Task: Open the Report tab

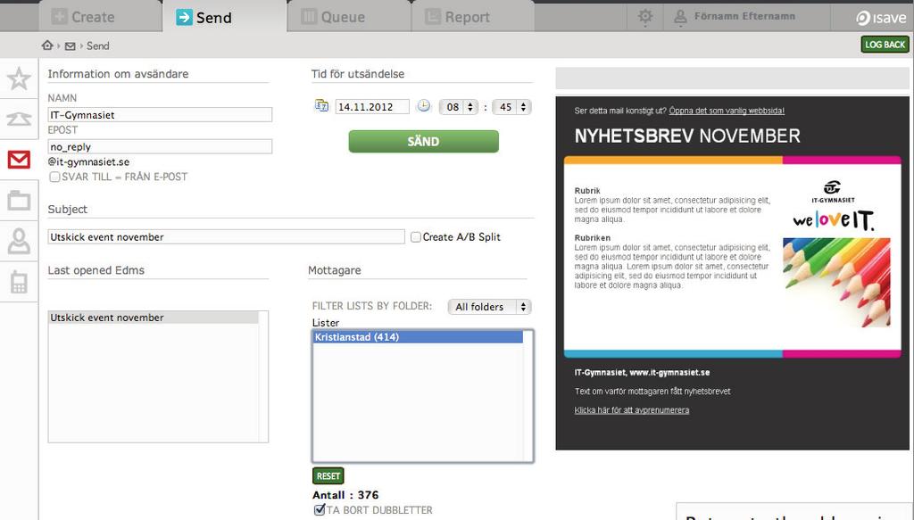Action: click(x=473, y=17)
